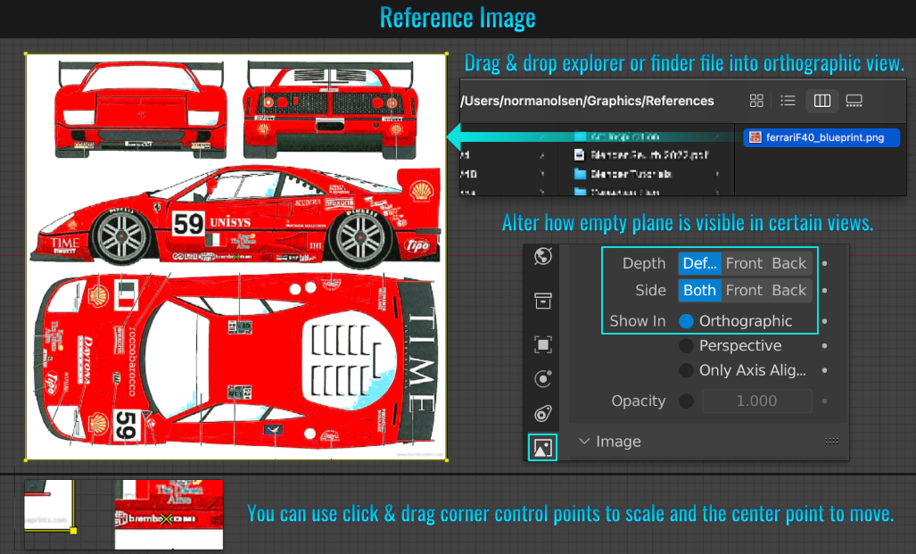
Task: Open the World properties tab icon
Action: [542, 256]
